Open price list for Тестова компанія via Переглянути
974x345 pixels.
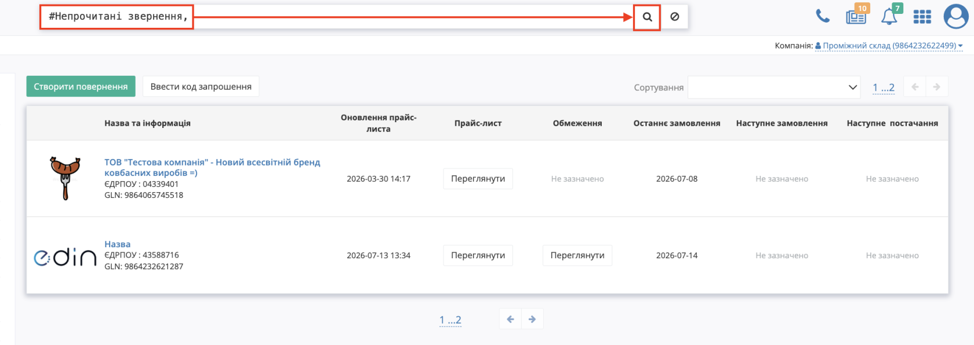(x=478, y=178)
